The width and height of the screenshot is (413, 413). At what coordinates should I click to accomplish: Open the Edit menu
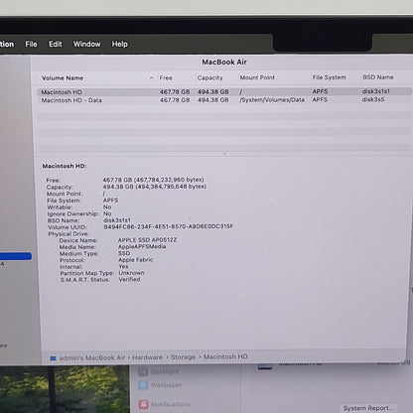[x=56, y=44]
